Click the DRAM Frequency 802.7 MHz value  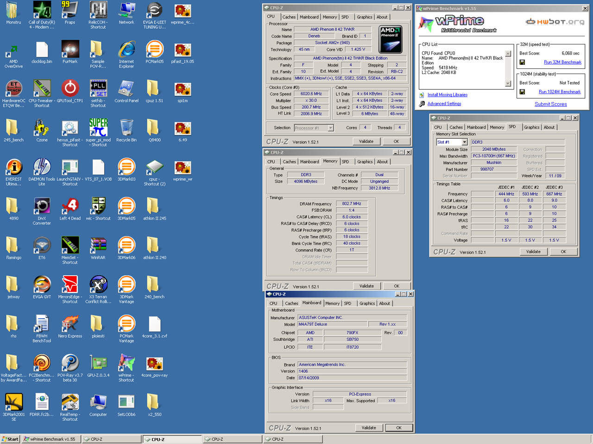352,203
